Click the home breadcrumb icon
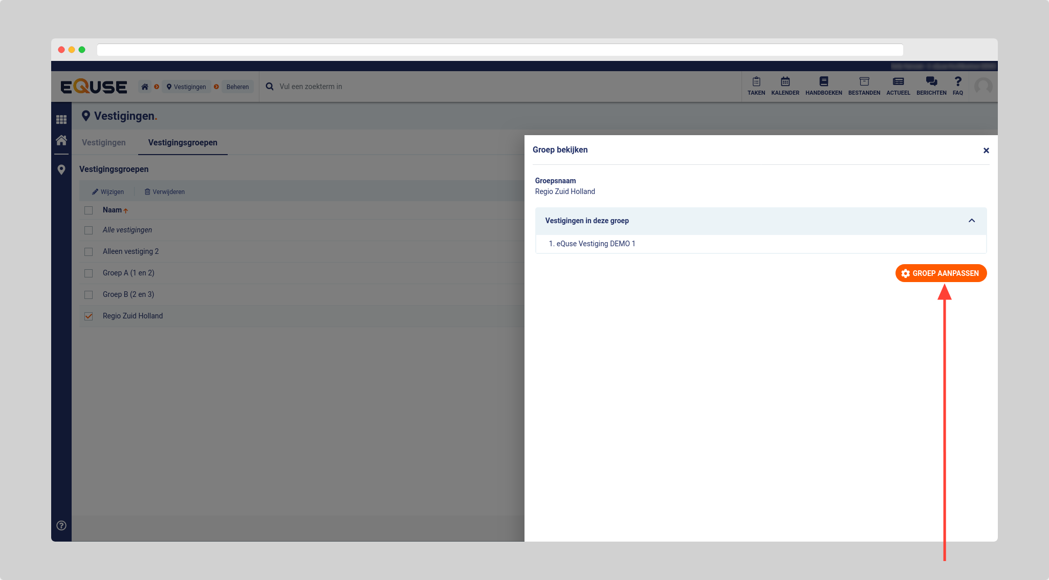 pos(145,87)
